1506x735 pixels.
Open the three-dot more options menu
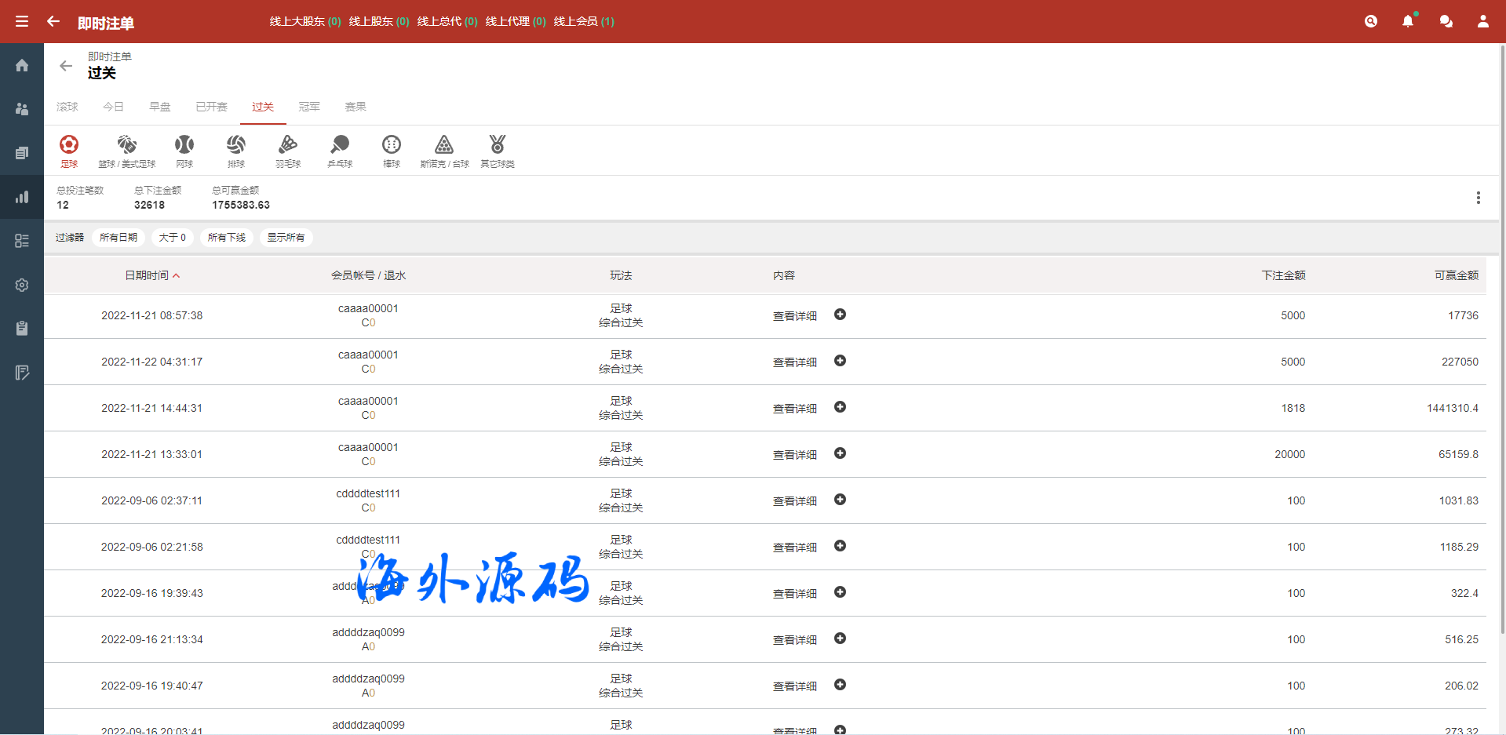tap(1478, 198)
